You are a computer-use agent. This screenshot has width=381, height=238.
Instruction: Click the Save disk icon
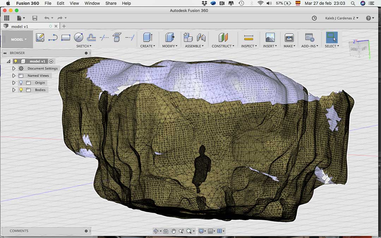[x=35, y=18]
